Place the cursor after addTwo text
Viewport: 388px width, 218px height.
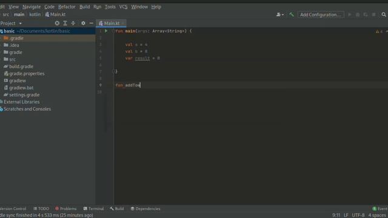140,85
